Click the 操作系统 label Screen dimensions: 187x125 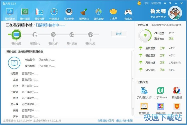pyautogui.click(x=30, y=66)
